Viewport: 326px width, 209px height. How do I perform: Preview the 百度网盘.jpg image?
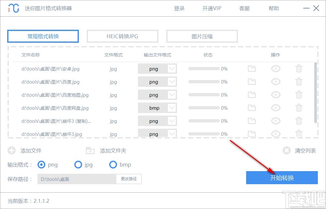coord(275,108)
